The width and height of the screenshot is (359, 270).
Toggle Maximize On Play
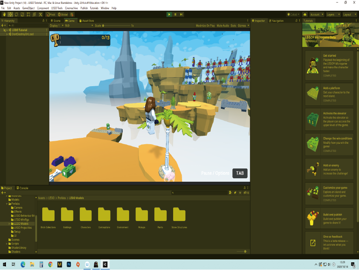pos(205,26)
